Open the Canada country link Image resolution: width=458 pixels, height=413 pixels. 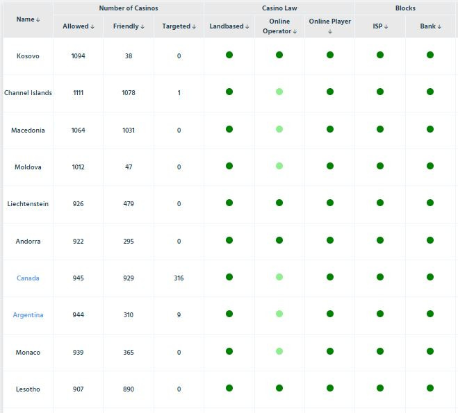click(28, 278)
